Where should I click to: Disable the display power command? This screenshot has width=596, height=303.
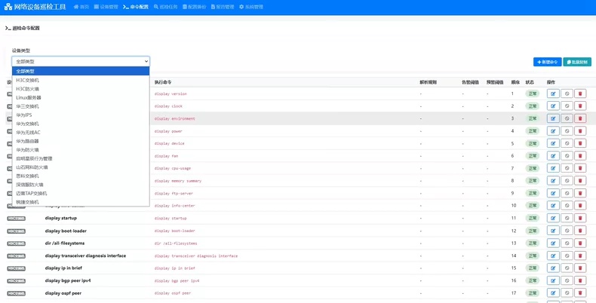click(x=567, y=131)
